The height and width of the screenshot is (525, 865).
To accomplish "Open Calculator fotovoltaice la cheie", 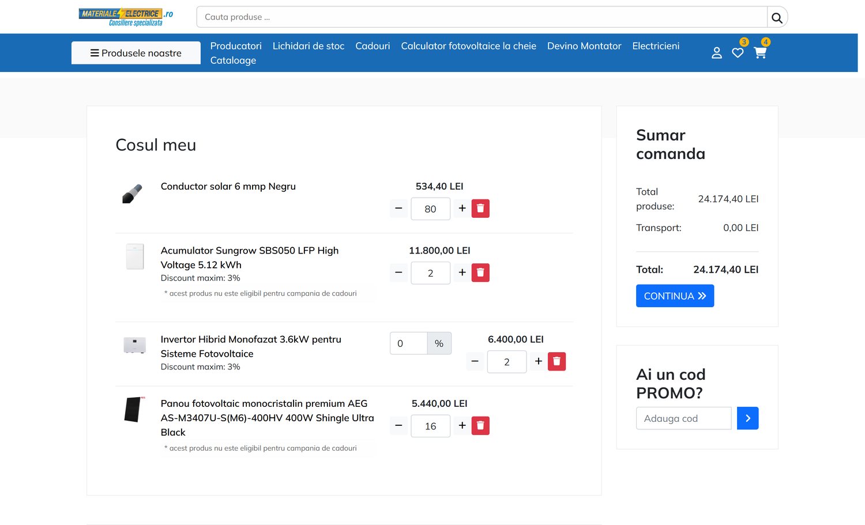I will 469,46.
